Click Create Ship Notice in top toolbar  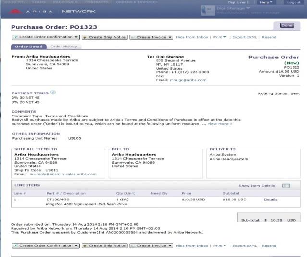click(105, 37)
